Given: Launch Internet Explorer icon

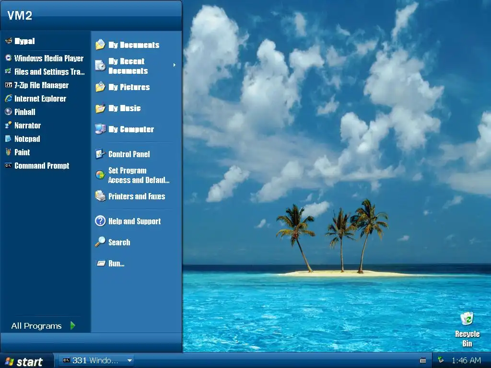Looking at the screenshot, I should click(9, 98).
